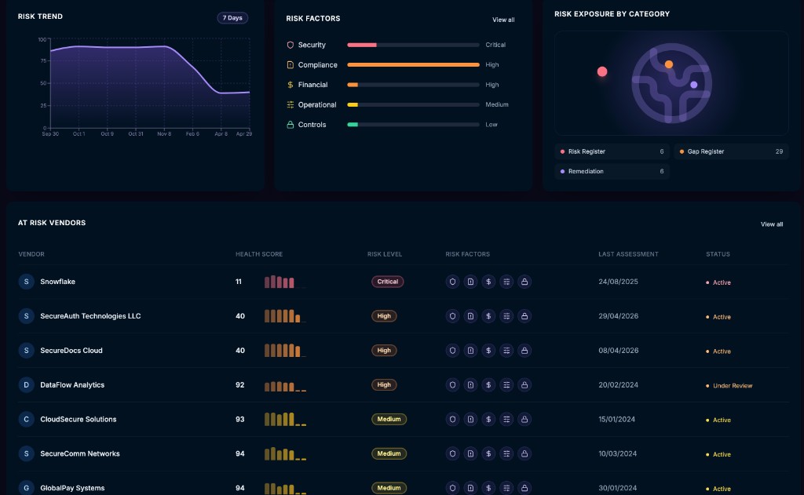Click the Financial dollar icon in Risk Factors
804x495 pixels.
(291, 85)
